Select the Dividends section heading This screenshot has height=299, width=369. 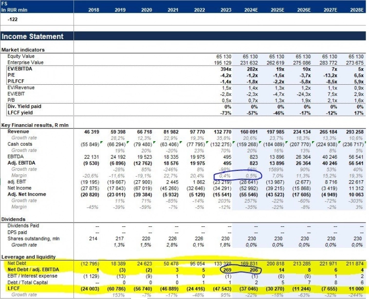point(14,219)
